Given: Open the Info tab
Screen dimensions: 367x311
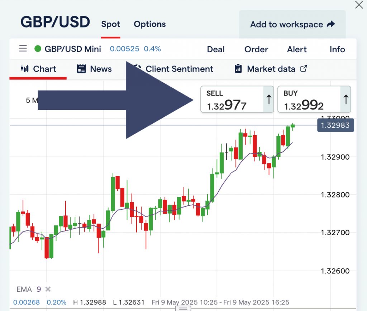Looking at the screenshot, I should (x=337, y=49).
